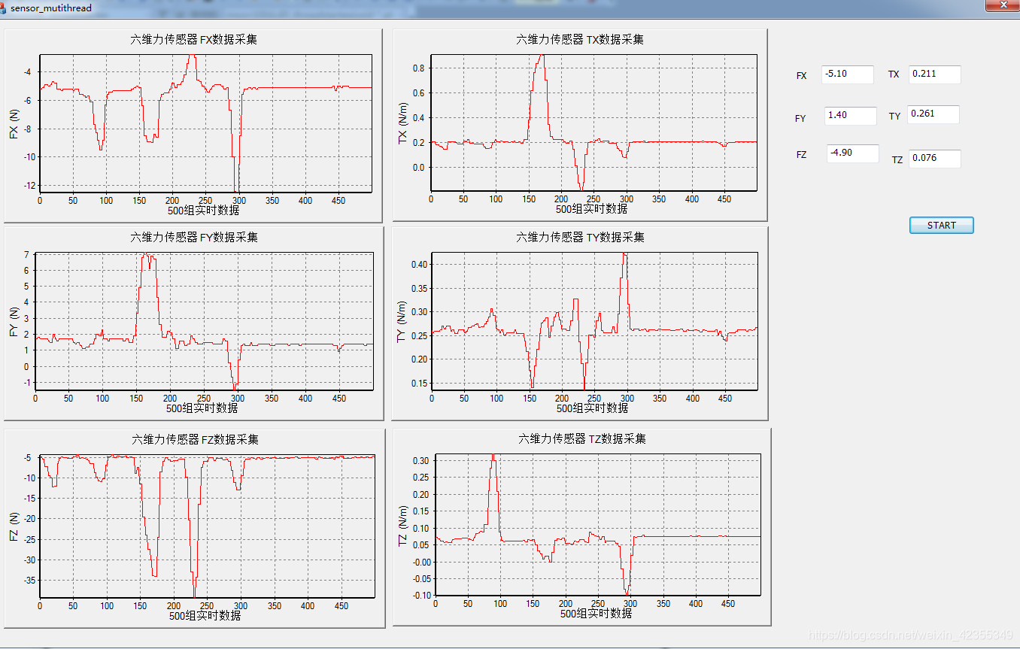Click the FZ label beside the -4.90 field
This screenshot has width=1020, height=649.
[801, 155]
